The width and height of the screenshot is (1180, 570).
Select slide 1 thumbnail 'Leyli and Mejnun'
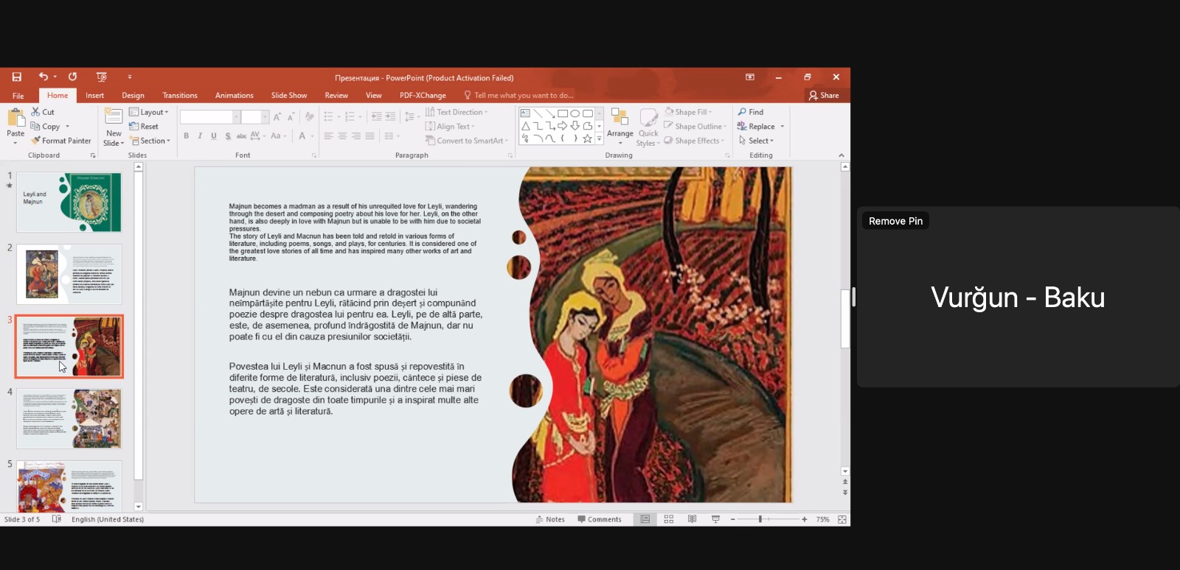pos(69,203)
